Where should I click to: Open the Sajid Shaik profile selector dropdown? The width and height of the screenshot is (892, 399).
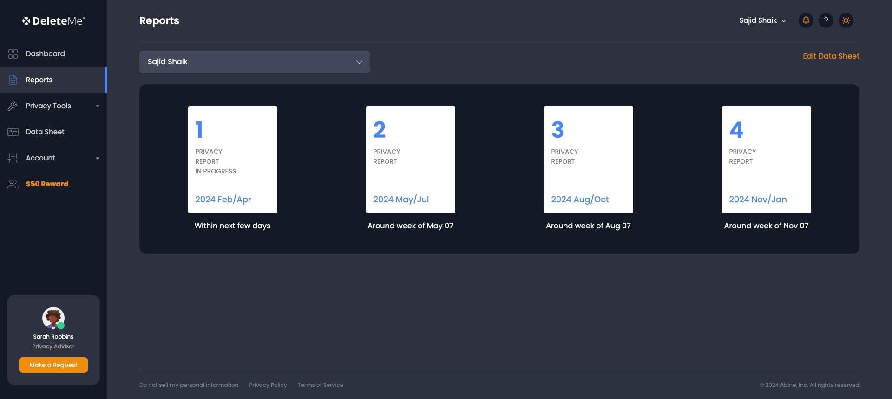coord(255,62)
